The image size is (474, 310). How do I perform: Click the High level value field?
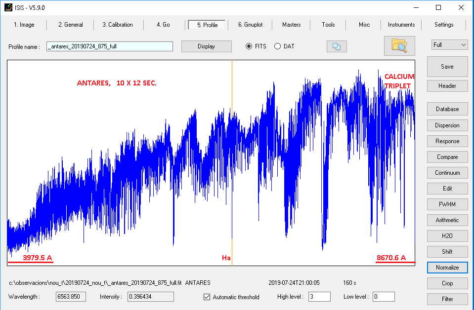click(x=319, y=297)
